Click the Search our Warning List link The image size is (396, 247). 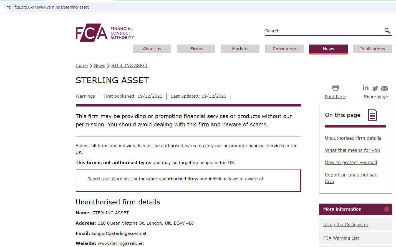point(112,179)
